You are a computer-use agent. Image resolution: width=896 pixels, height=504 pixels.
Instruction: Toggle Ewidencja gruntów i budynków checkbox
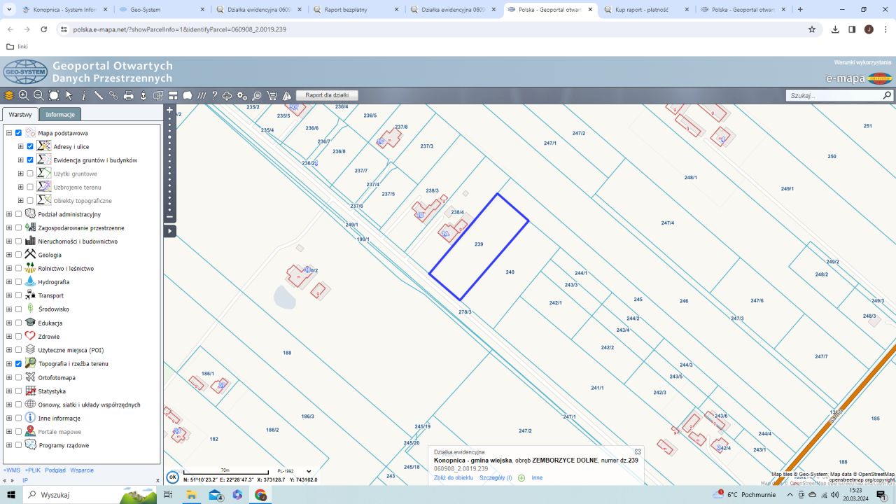pyautogui.click(x=30, y=160)
